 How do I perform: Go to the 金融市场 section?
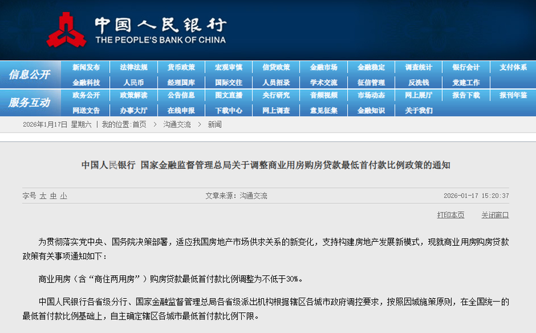(324, 68)
